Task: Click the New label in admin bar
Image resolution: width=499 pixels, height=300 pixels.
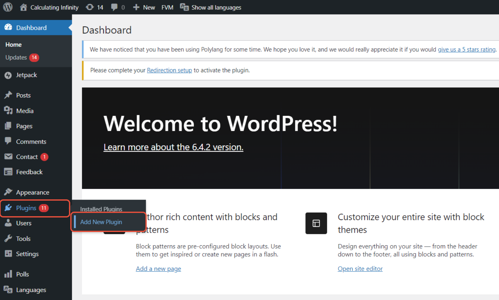Action: [149, 7]
